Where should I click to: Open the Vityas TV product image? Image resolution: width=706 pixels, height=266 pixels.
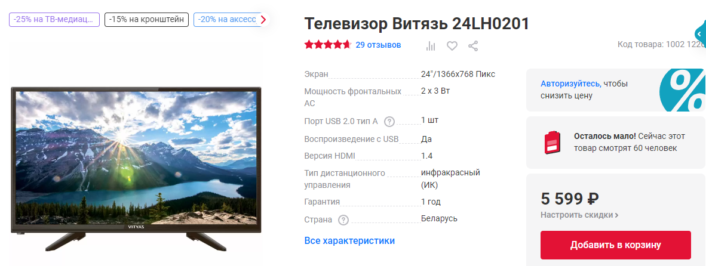pos(136,169)
